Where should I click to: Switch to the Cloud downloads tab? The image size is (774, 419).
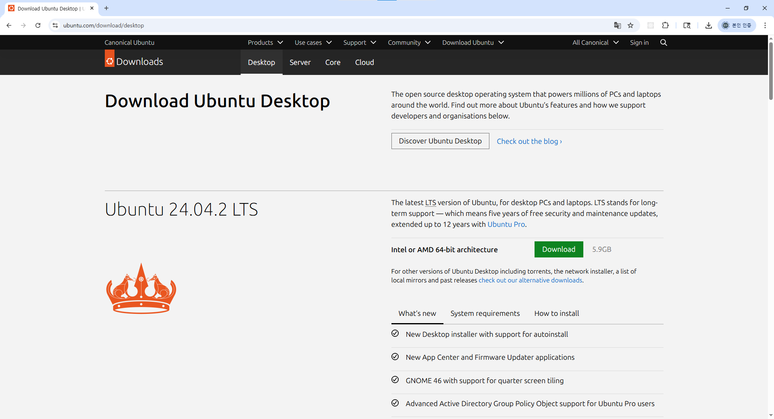[x=364, y=62]
